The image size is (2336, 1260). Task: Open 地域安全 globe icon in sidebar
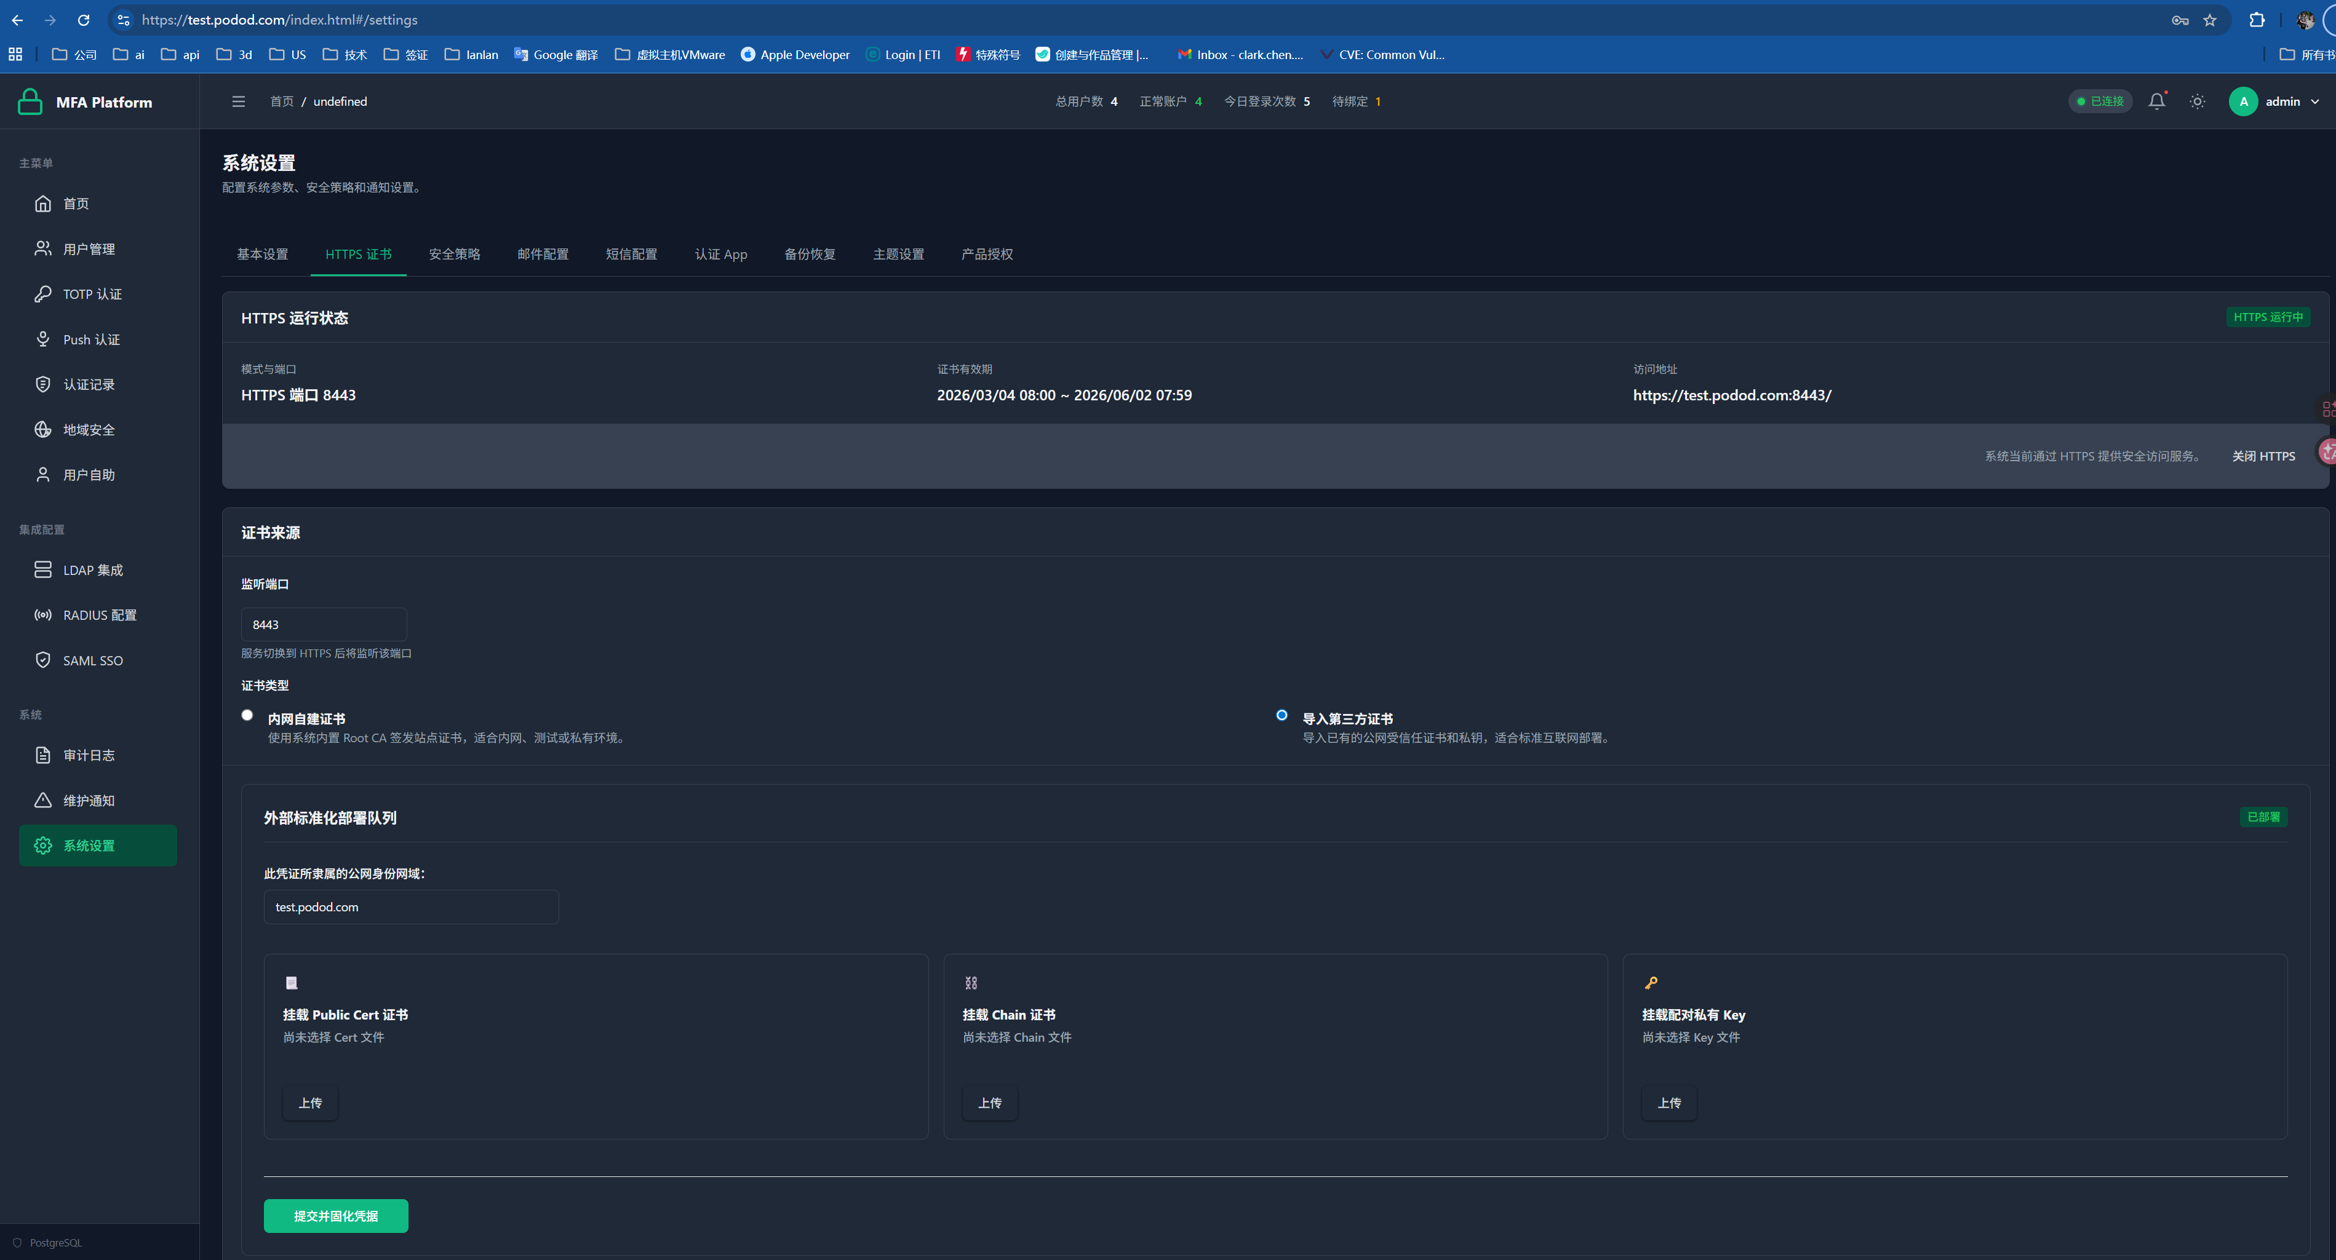42,430
